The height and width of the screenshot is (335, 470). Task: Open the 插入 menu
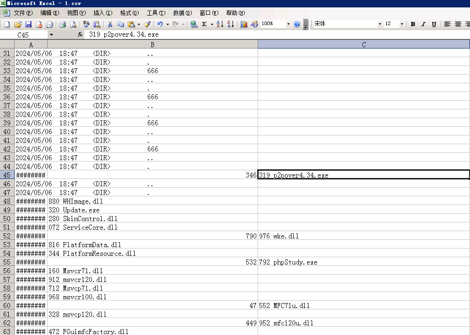click(x=103, y=13)
